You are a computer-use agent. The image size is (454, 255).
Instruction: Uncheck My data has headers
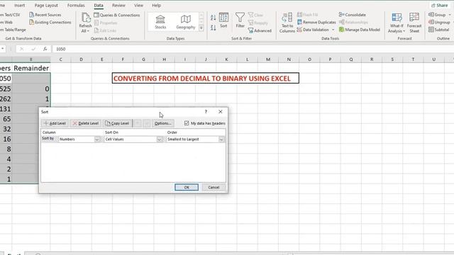click(x=187, y=123)
